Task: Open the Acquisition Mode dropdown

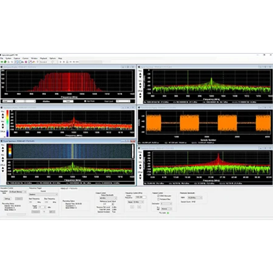Action: pos(17,192)
